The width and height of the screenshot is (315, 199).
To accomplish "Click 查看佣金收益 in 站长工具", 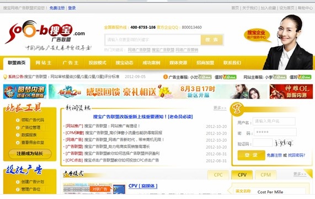I will (x=33, y=143).
